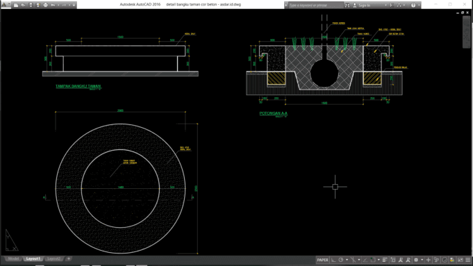473x266 pixels.
Task: Click the 2000 dimension above the circle
Action: pyautogui.click(x=120, y=110)
